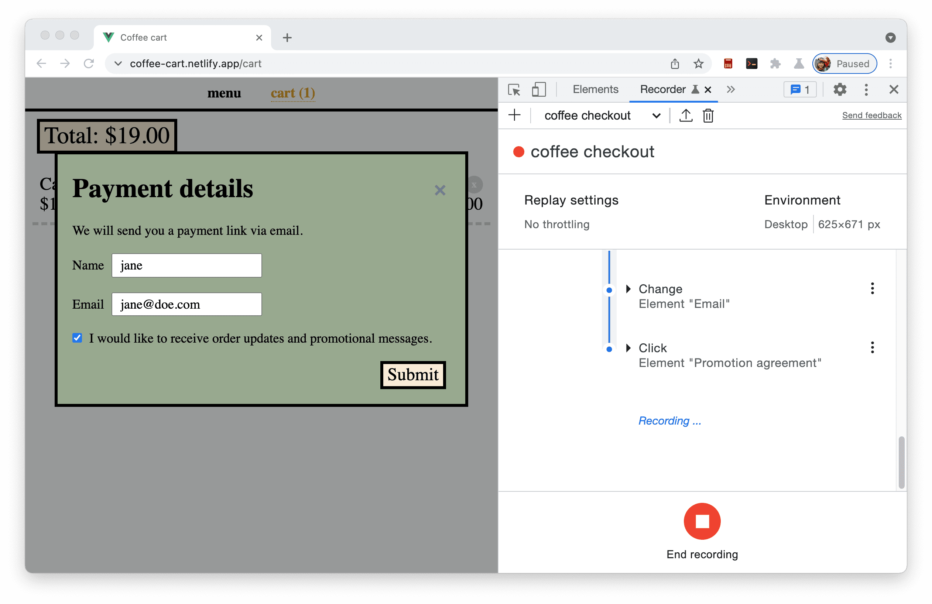Viewport: 932px width, 604px height.
Task: Click the inspect element picker icon
Action: 514,89
